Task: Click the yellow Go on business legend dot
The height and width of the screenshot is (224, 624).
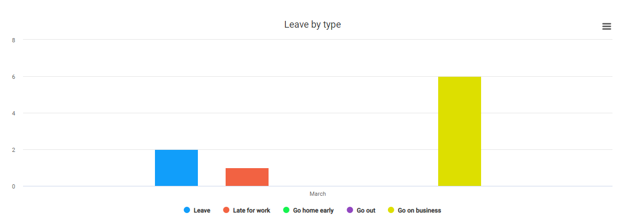Action: click(x=391, y=210)
